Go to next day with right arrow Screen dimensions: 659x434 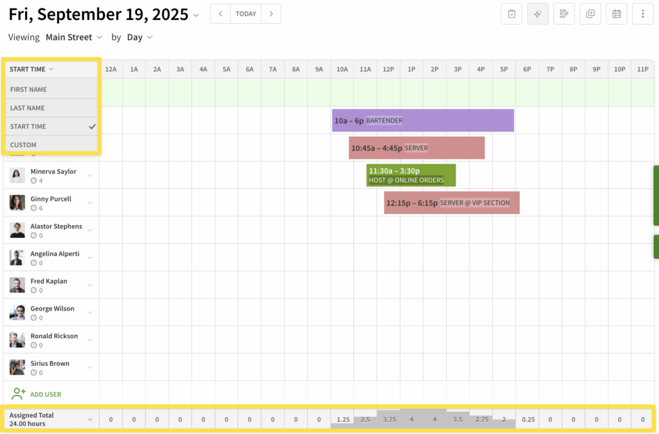click(x=271, y=14)
